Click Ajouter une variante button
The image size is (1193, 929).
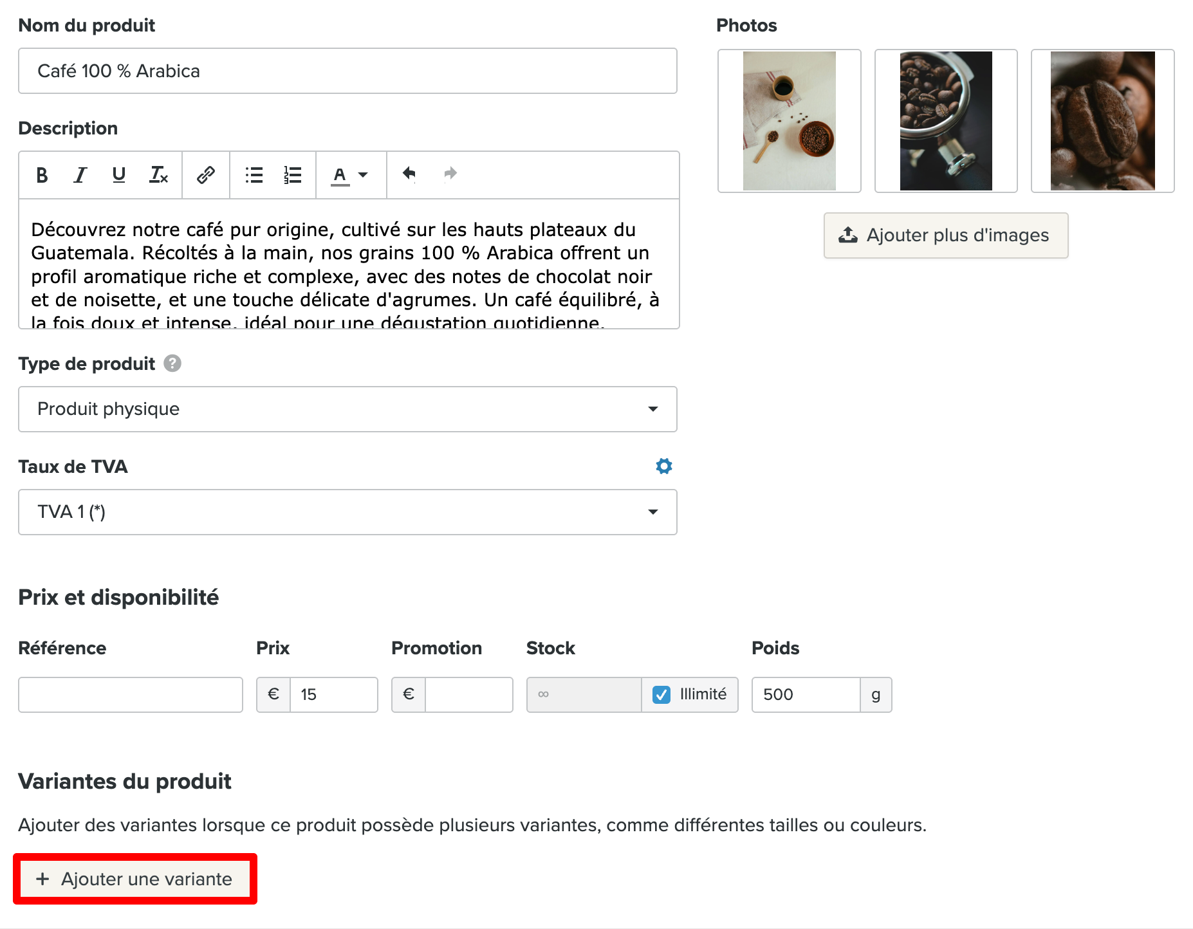click(134, 879)
